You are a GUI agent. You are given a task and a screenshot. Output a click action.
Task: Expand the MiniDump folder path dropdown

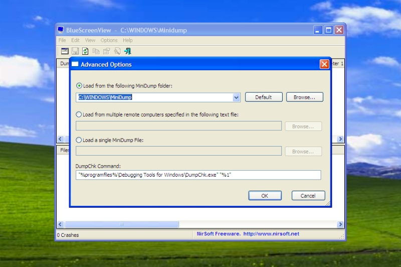point(237,97)
